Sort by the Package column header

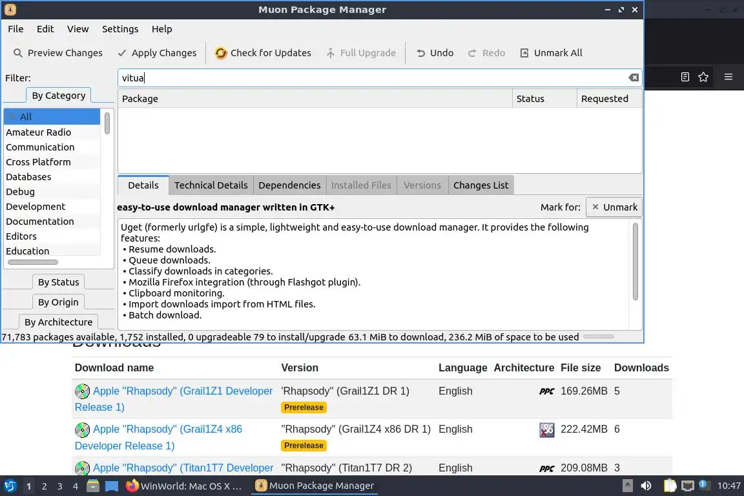(315, 99)
